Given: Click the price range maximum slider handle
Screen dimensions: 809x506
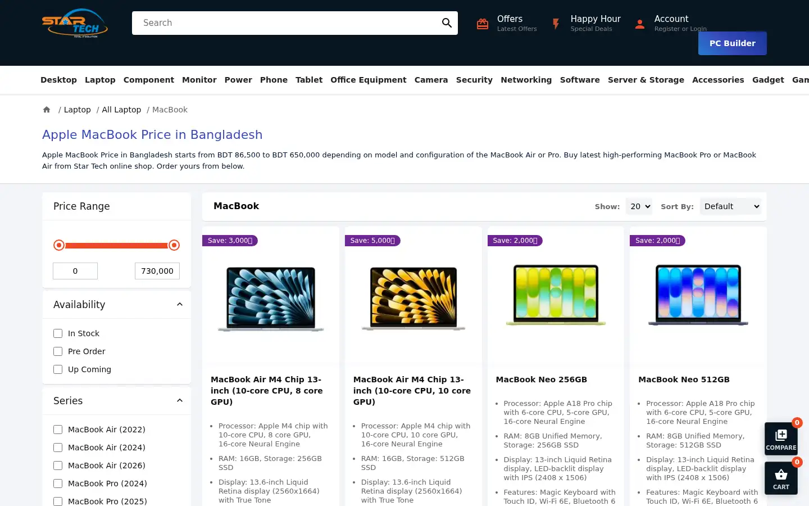Looking at the screenshot, I should 174,245.
